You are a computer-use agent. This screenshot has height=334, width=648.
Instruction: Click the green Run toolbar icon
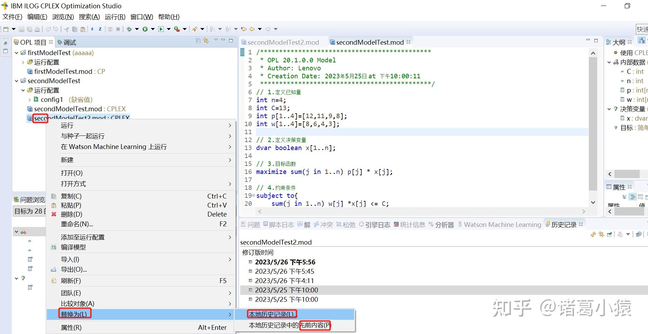pyautogui.click(x=145, y=29)
